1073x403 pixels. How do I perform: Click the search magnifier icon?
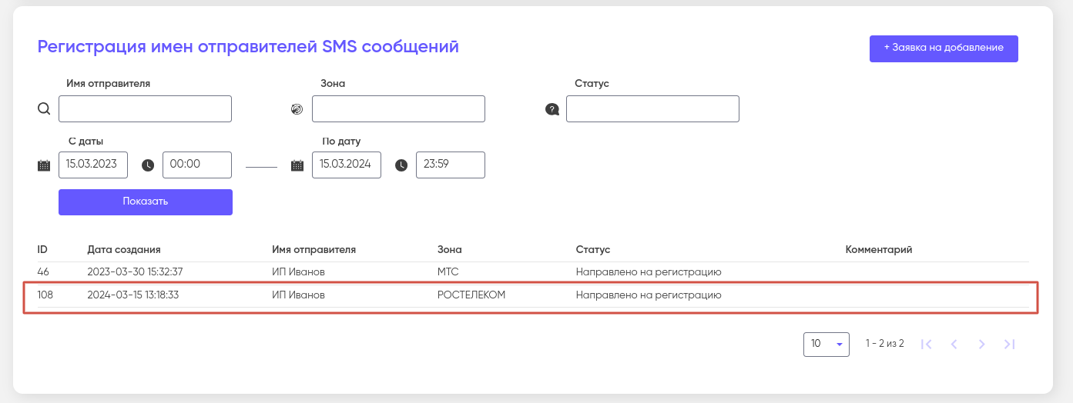click(x=44, y=109)
